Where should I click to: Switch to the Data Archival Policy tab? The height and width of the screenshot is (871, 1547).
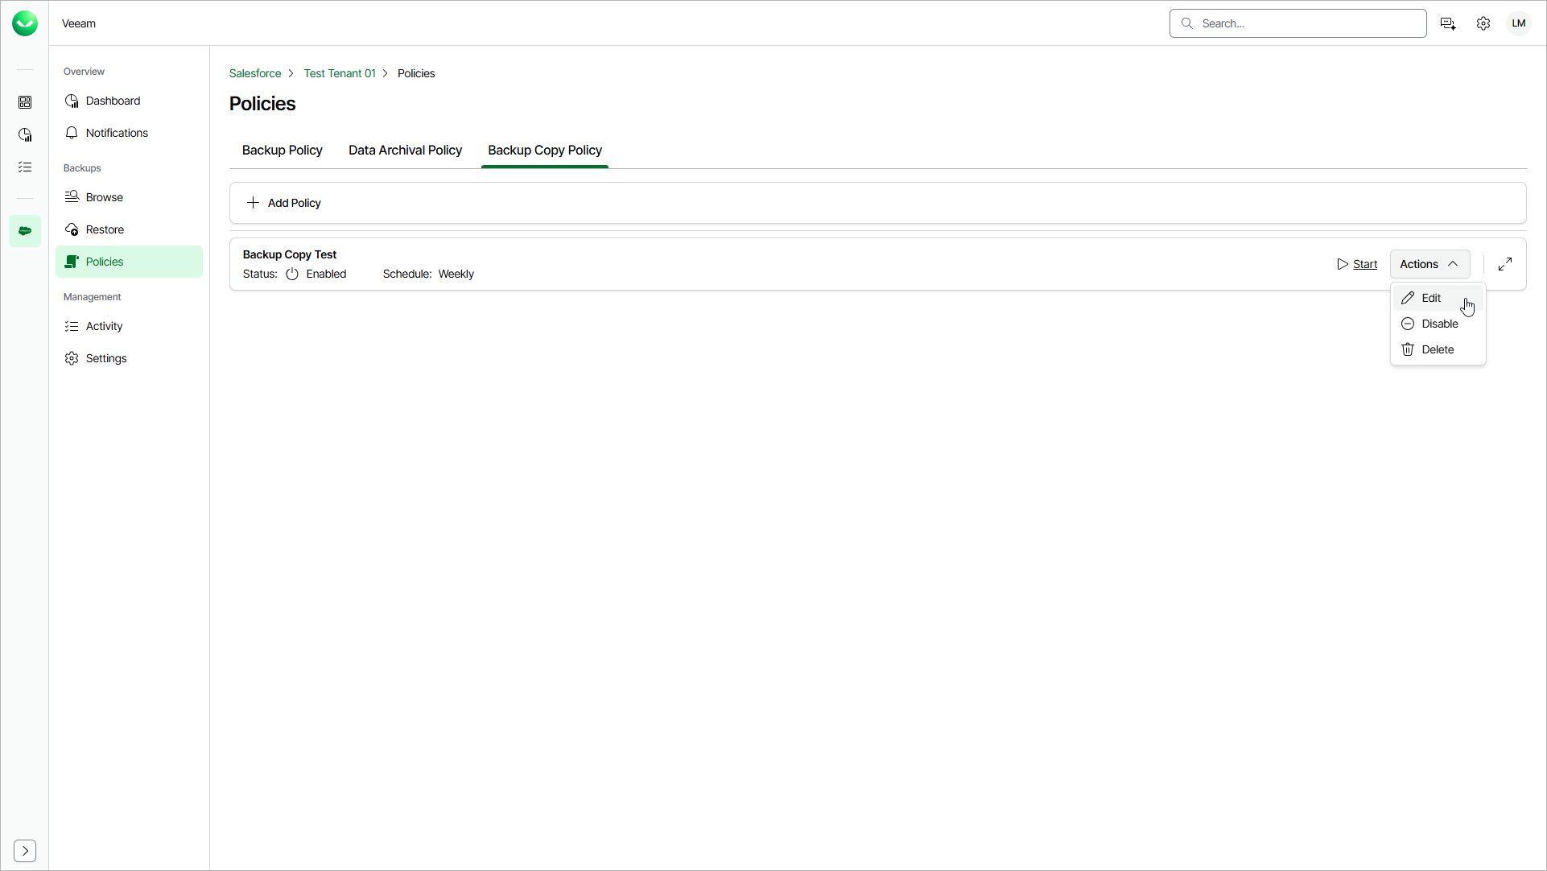click(405, 151)
